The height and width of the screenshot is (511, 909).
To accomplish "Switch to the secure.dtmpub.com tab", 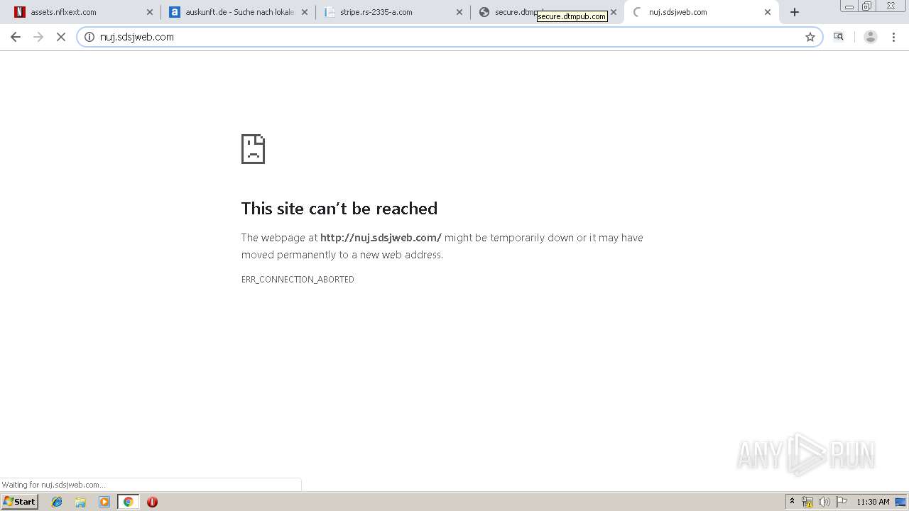I will click(x=548, y=12).
